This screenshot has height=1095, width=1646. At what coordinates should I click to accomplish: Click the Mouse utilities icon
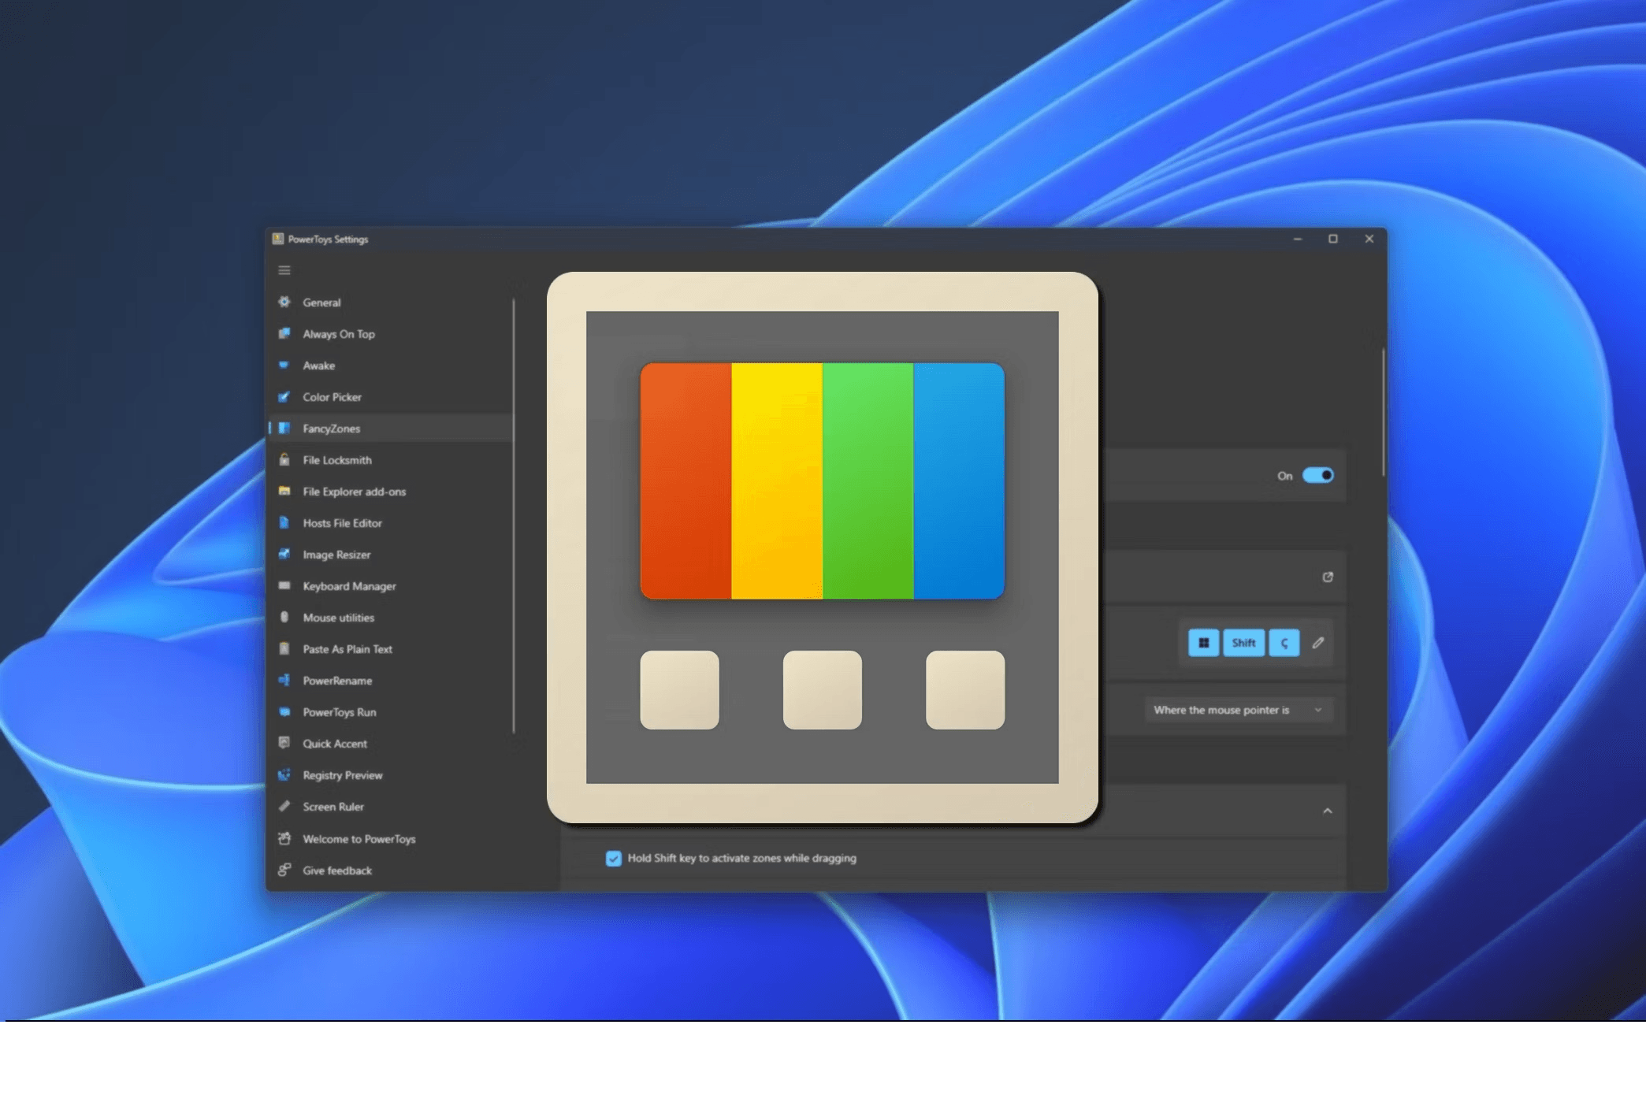pos(284,617)
